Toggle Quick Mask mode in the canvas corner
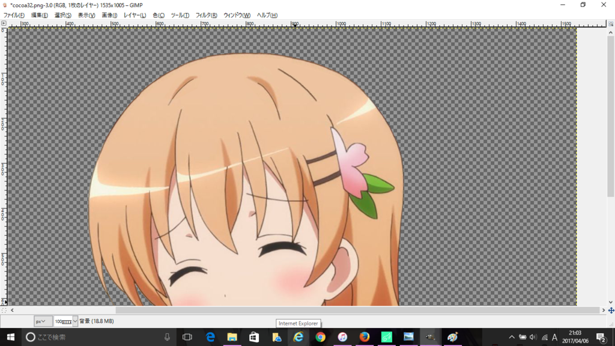This screenshot has height=346, width=615. pos(5,311)
